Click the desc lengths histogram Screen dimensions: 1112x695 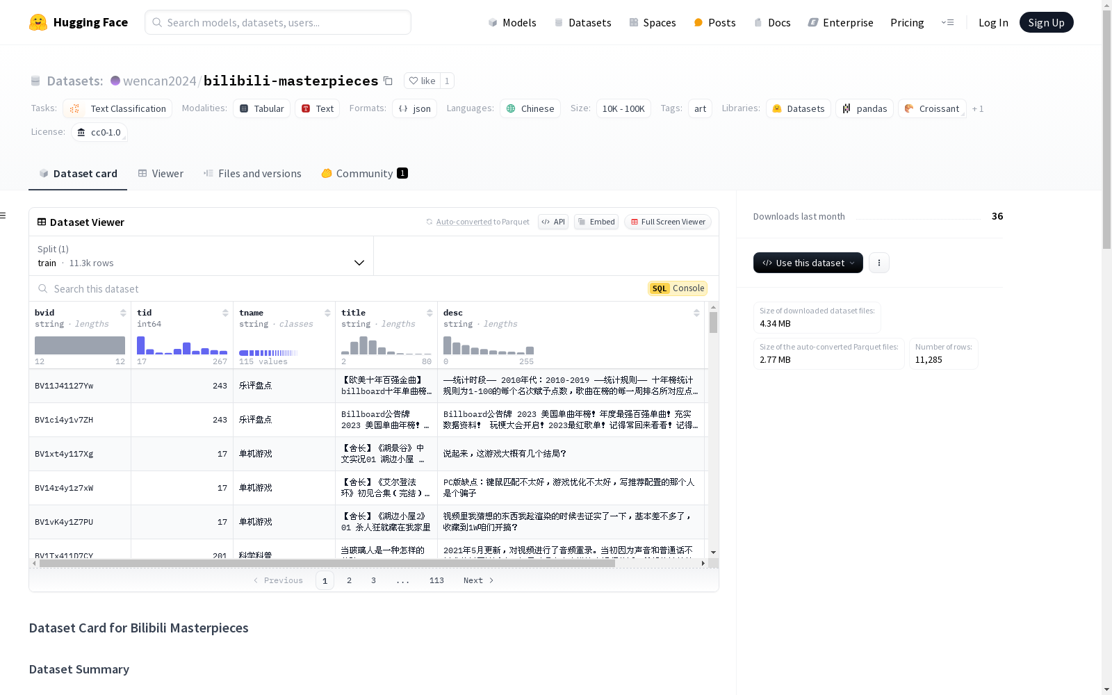(489, 345)
